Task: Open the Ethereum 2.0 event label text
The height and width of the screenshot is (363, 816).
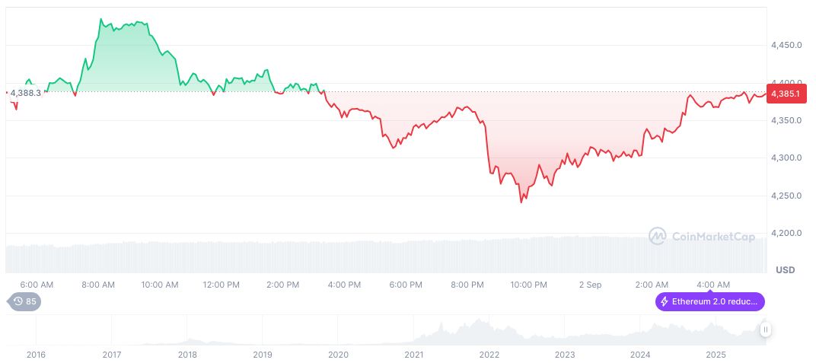Action: 716,301
